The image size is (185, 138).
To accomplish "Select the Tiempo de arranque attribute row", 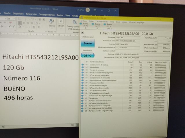I will [x=124, y=70].
